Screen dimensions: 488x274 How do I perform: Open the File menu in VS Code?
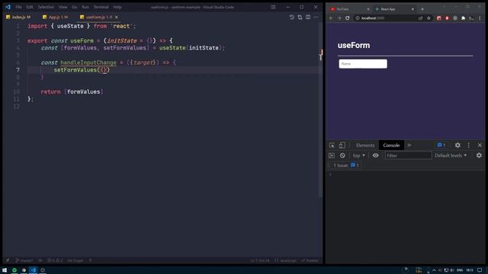[x=18, y=7]
